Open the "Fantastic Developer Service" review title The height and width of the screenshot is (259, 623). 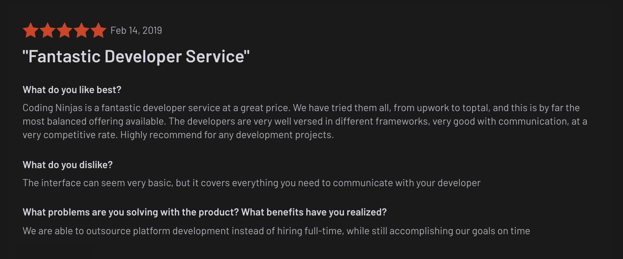136,57
